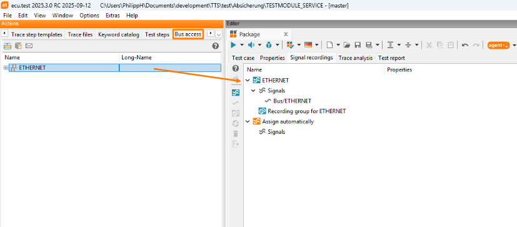Click the package check icon with blue checkmark

tap(290, 45)
